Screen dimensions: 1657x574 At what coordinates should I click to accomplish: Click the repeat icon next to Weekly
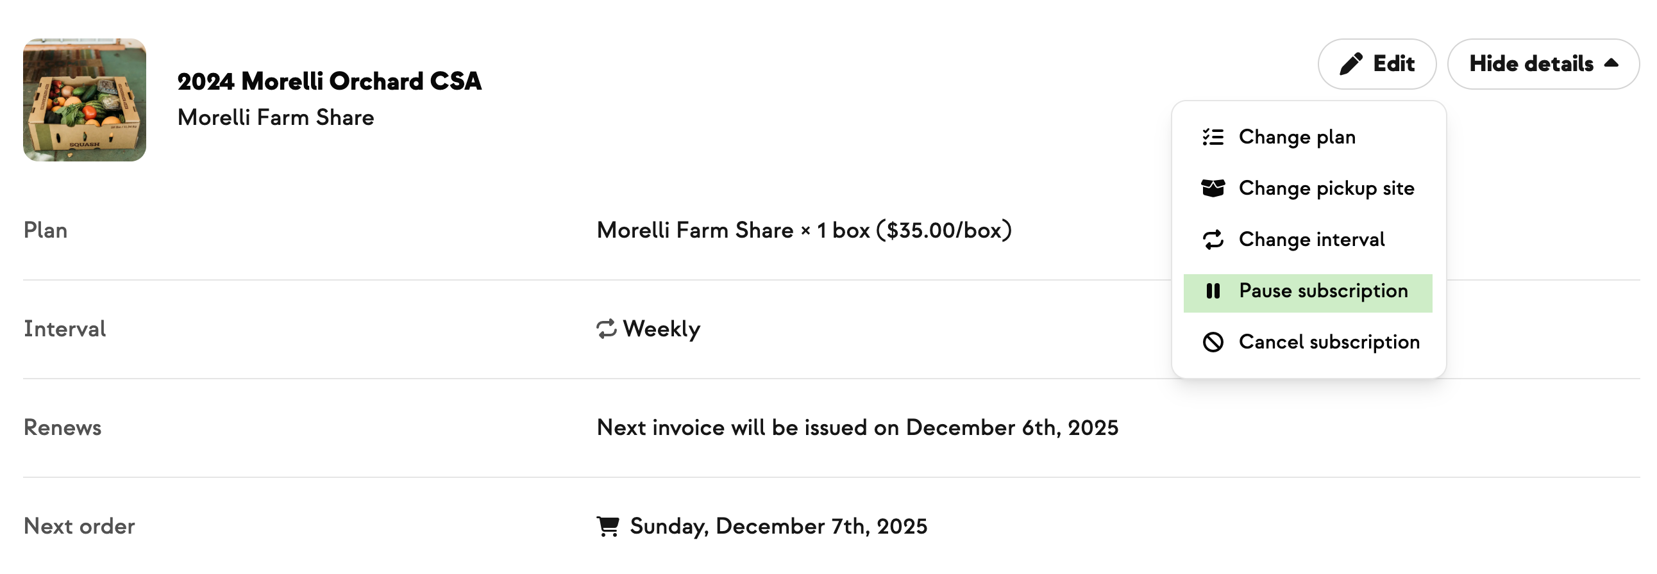pyautogui.click(x=606, y=329)
